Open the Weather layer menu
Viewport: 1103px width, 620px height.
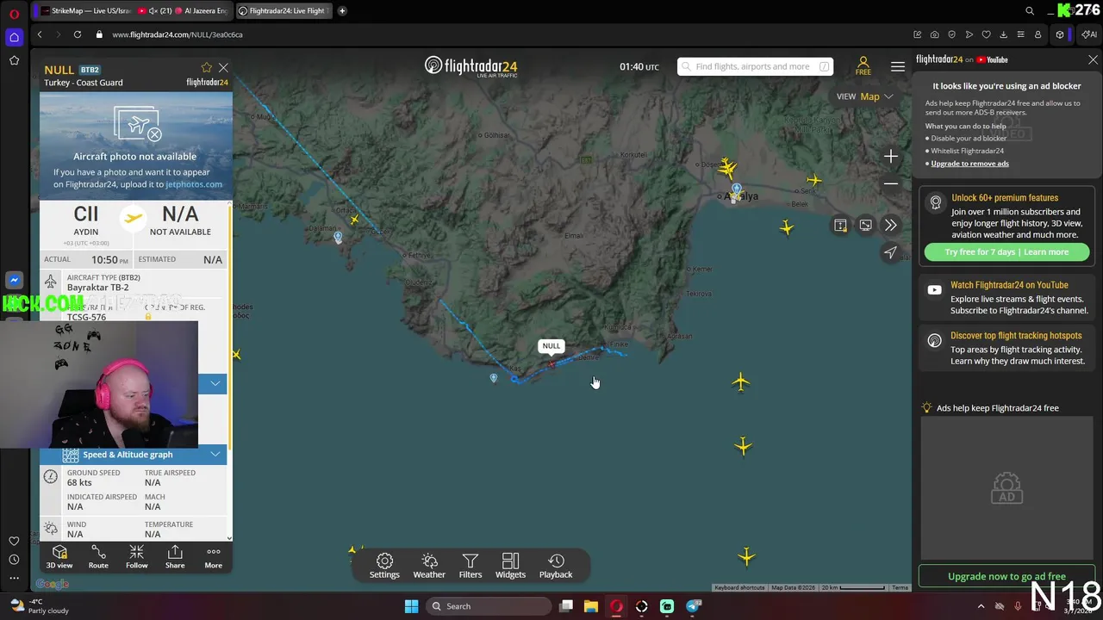[429, 566]
